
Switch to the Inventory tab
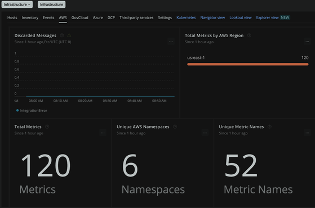pos(30,17)
